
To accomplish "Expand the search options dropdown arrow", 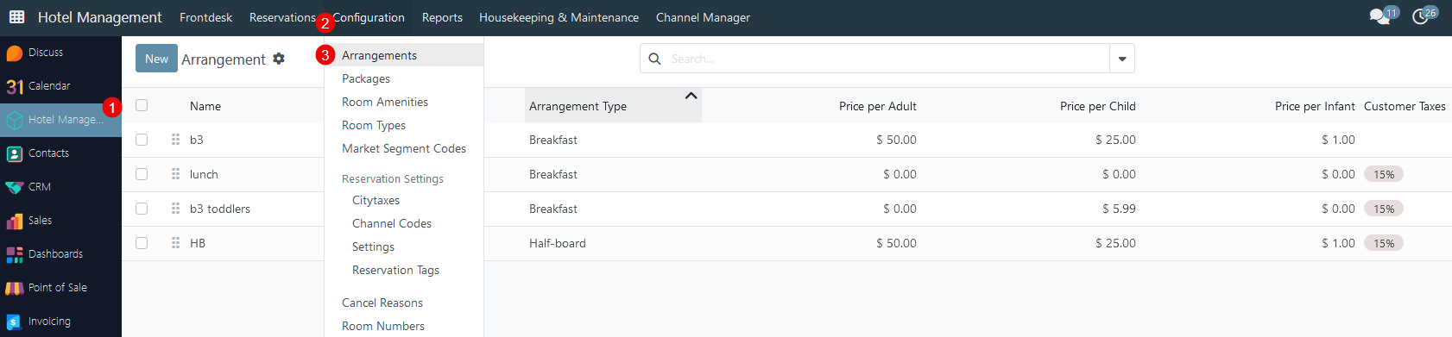I will click(x=1122, y=59).
